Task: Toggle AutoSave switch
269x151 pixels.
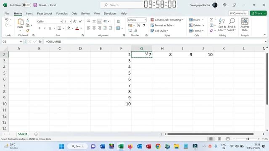Action: pos(26,5)
